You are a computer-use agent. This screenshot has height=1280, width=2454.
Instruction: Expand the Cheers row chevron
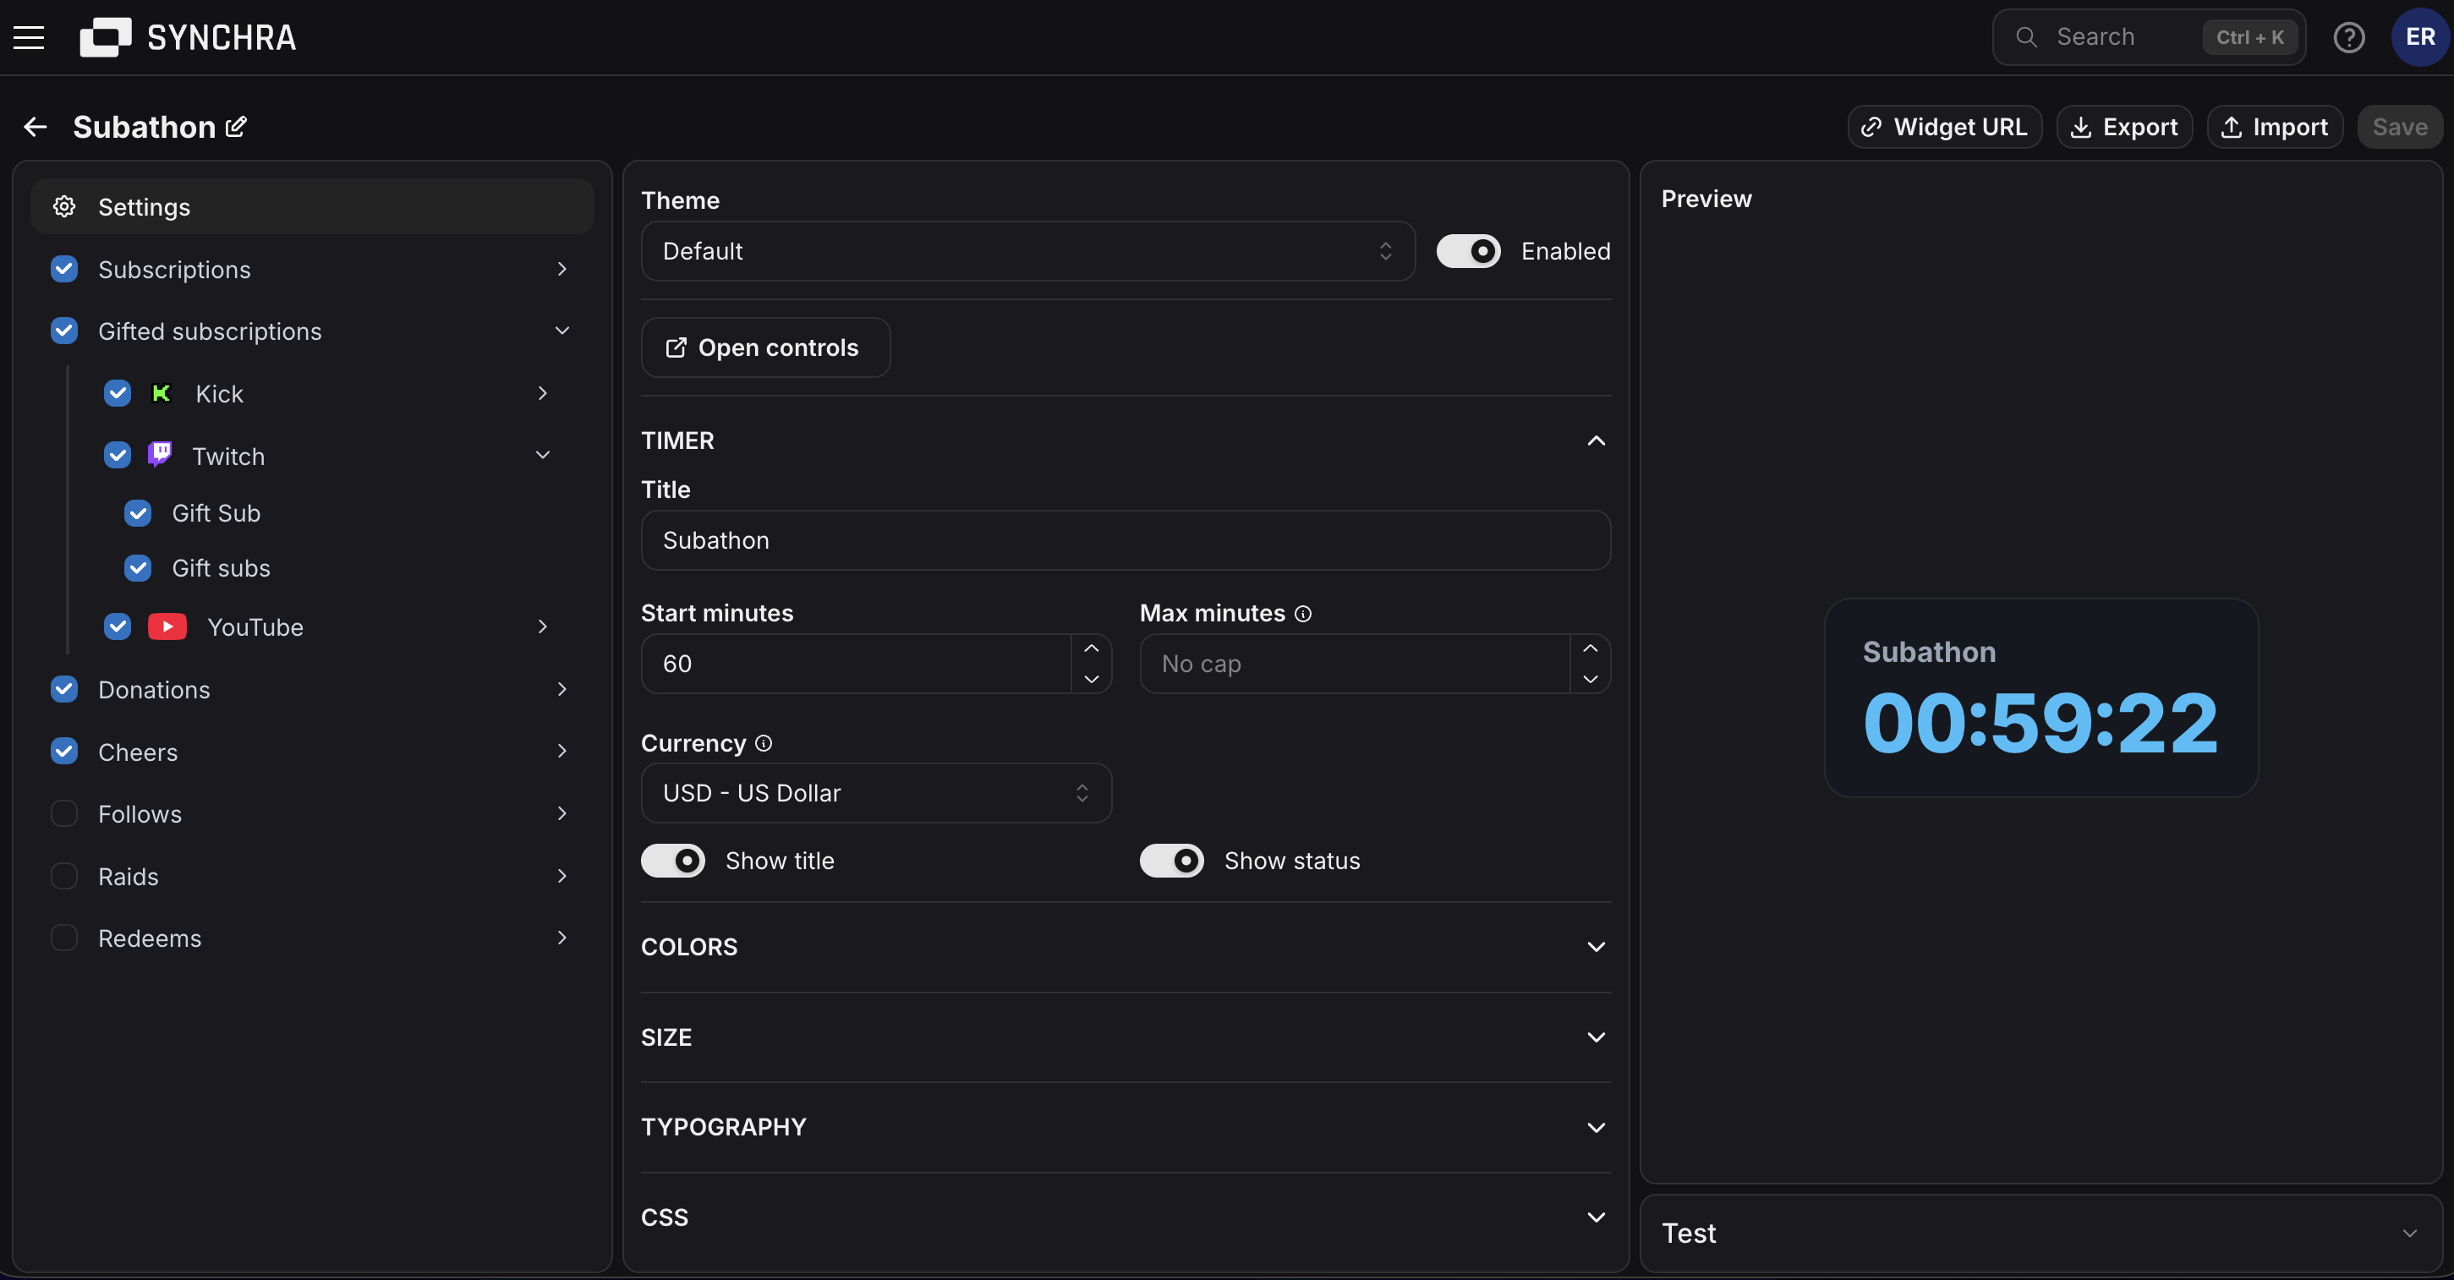[x=562, y=752]
